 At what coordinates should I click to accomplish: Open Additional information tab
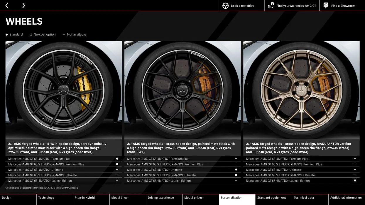(347, 199)
